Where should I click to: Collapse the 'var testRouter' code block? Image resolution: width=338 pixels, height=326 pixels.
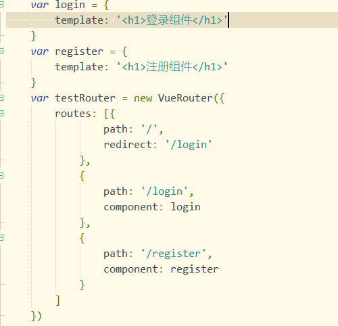[x=1, y=98]
